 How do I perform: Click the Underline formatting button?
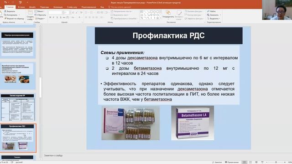click(57, 17)
